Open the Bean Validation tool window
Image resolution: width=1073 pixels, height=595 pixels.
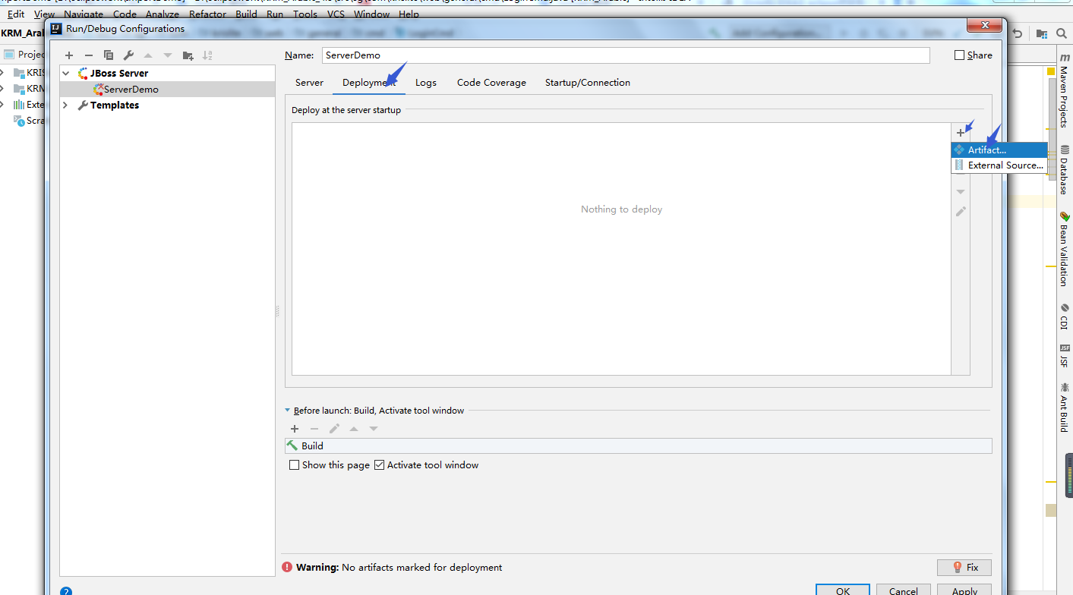(1064, 249)
